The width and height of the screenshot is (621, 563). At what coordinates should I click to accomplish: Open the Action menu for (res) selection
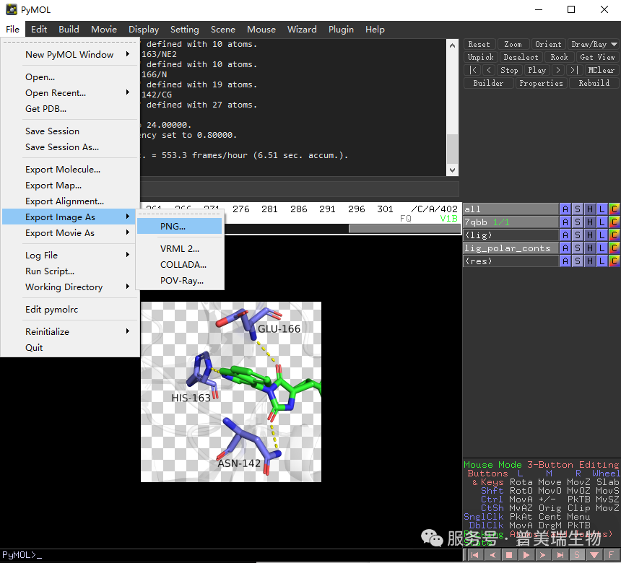coord(565,261)
